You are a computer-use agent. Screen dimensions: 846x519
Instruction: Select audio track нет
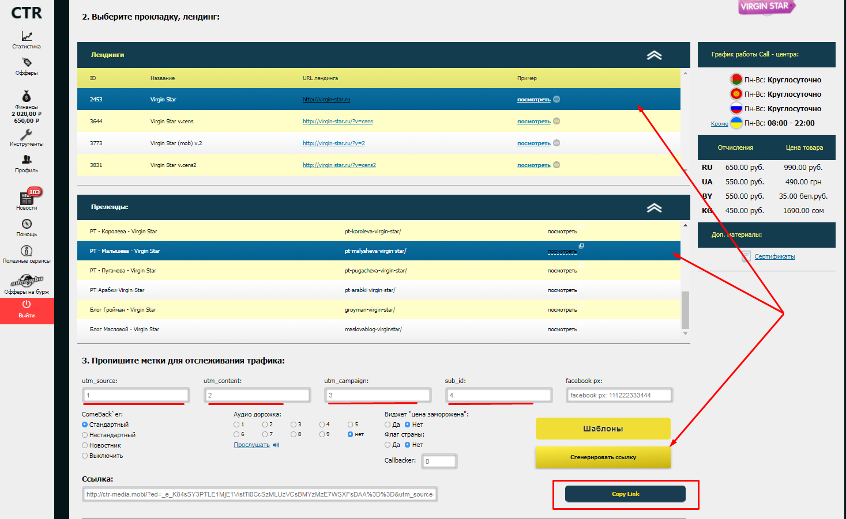click(x=351, y=434)
